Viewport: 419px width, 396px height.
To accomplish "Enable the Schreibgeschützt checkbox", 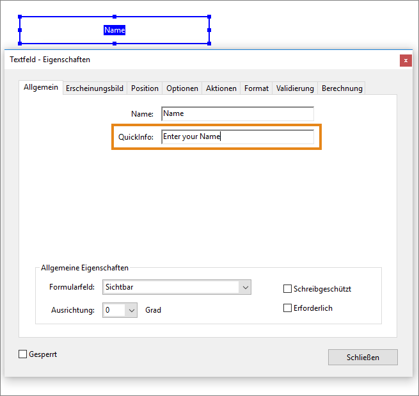I will pos(288,289).
